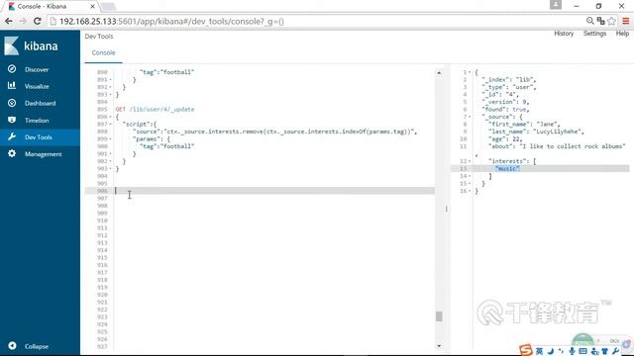Toggle the fold marker at editor line 891
This screenshot has width=634, height=356.
click(x=110, y=79)
